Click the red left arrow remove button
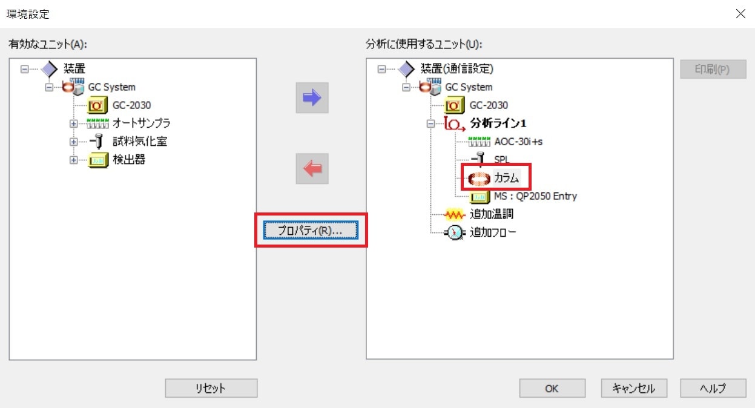This screenshot has height=408, width=755. (x=312, y=168)
